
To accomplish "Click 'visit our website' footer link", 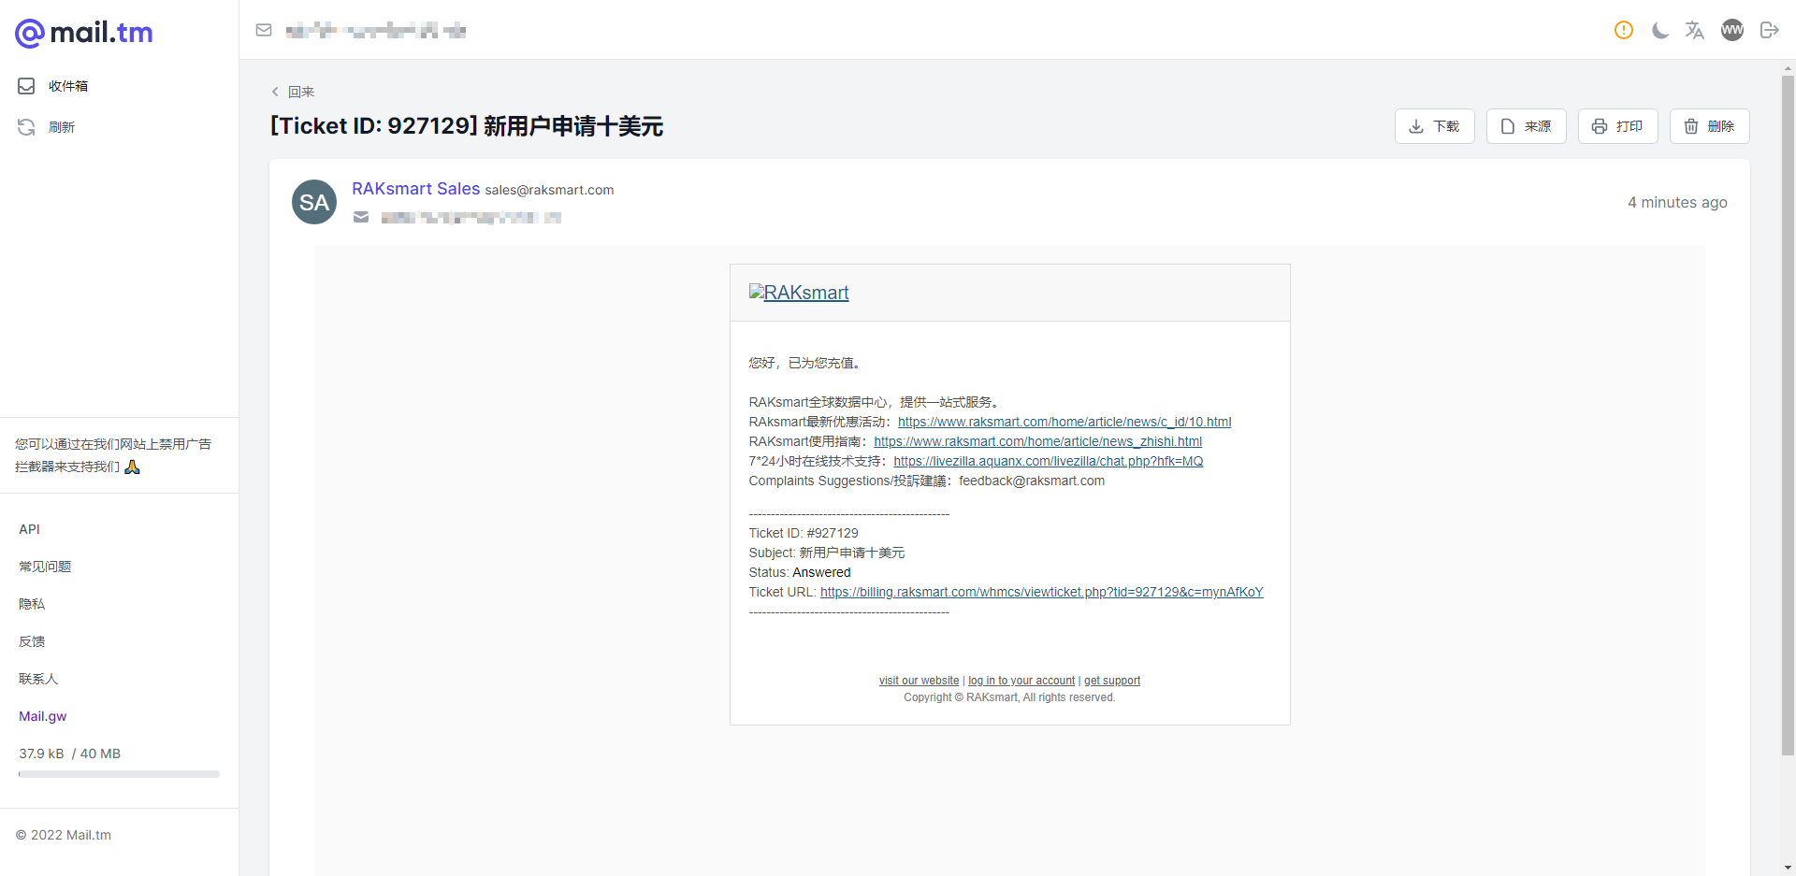I will (920, 681).
